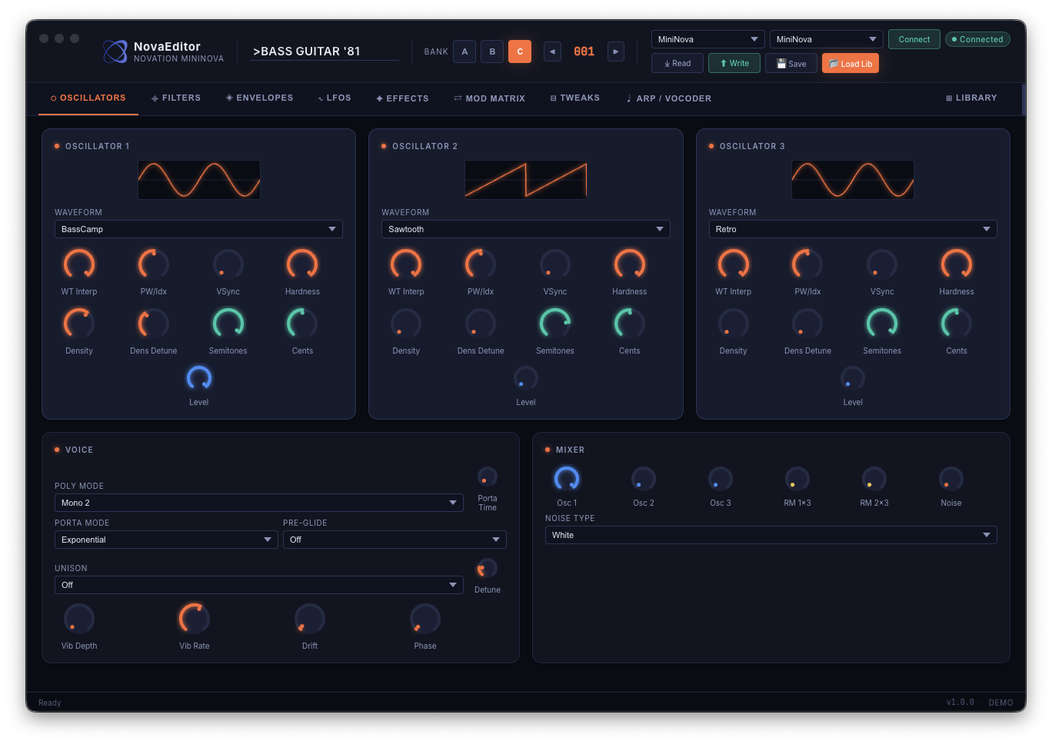The image size is (1052, 744).
Task: Switch to the Arp / Vocoder tab
Action: [x=669, y=98]
